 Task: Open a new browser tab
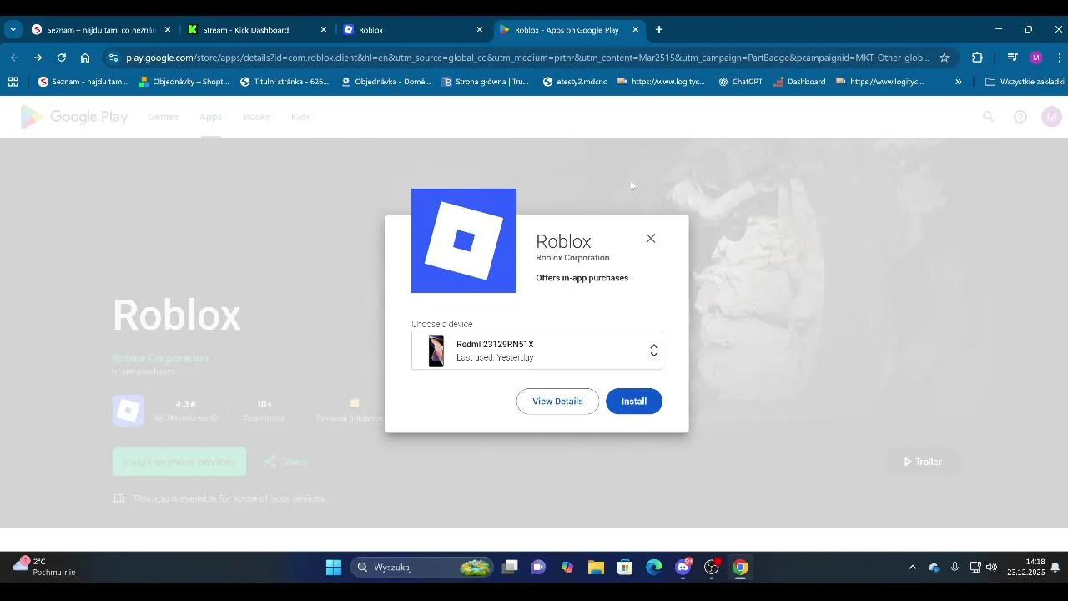[x=659, y=29]
